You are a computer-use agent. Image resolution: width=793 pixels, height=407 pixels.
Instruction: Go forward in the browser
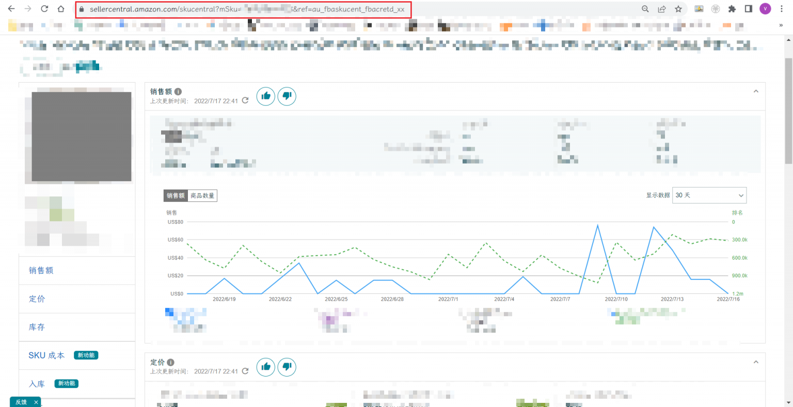28,9
